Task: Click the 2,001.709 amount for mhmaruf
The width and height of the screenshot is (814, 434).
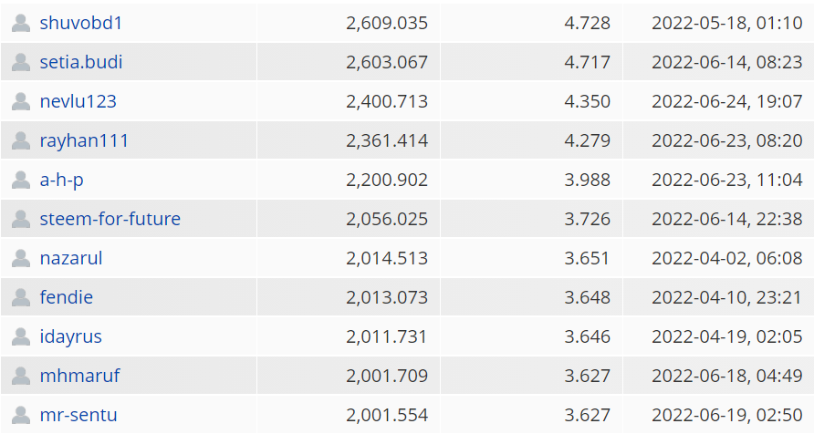Action: [x=387, y=376]
